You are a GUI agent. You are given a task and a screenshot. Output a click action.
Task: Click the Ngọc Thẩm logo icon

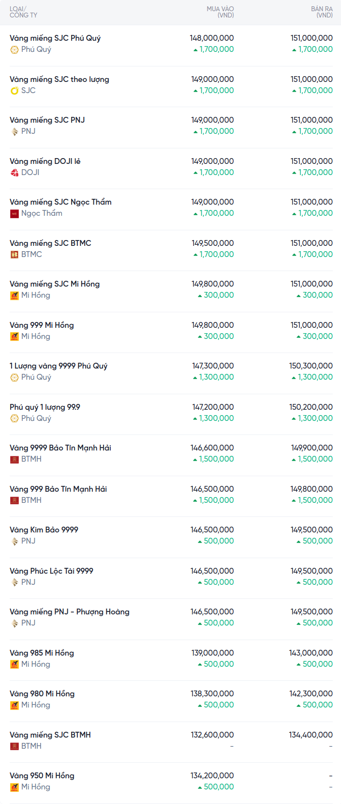[x=15, y=213]
